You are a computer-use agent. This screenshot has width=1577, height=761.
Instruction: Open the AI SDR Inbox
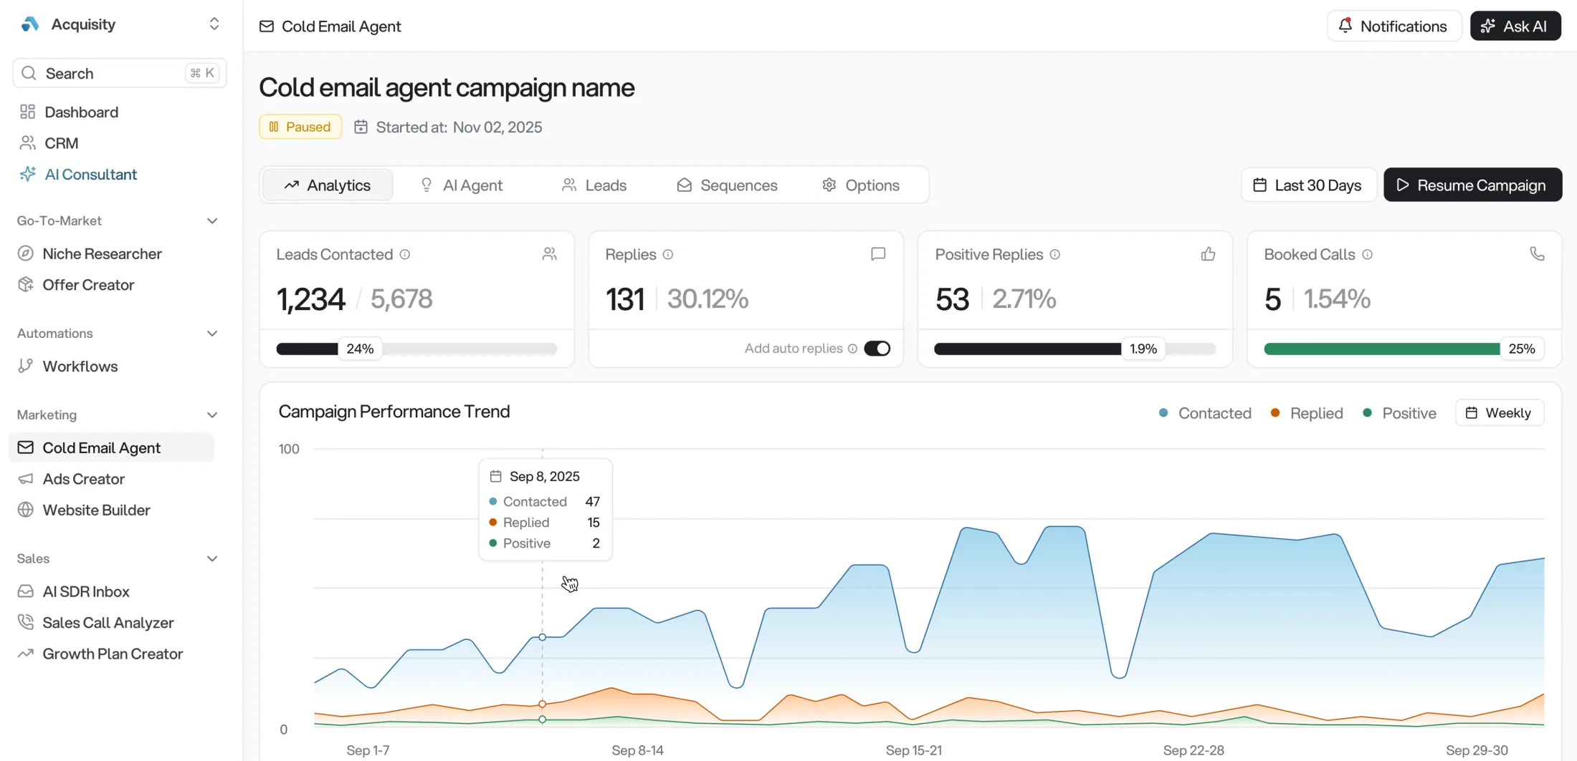coord(86,591)
